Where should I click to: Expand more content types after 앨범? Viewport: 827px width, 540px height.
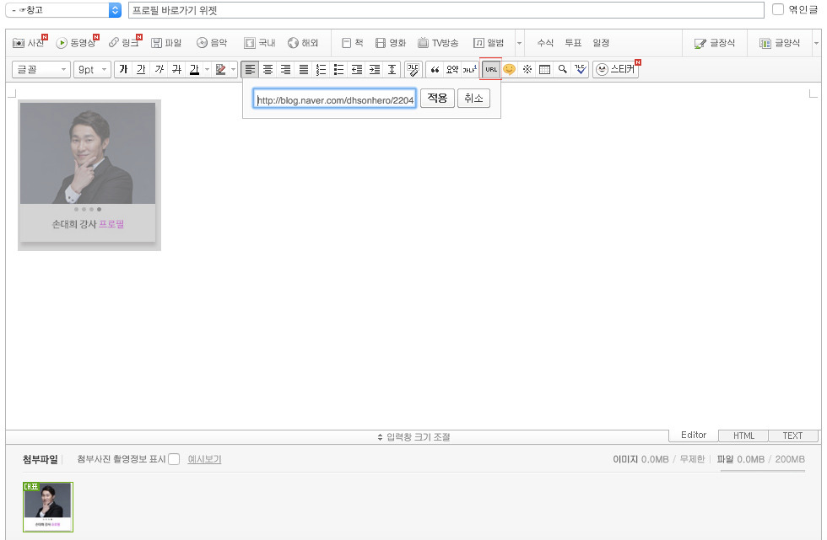tap(519, 43)
